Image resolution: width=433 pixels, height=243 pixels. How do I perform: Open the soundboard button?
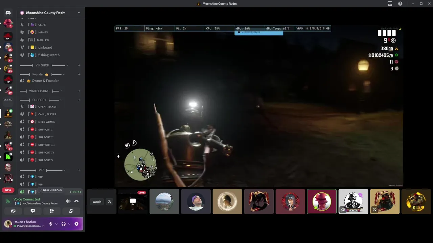click(71, 211)
